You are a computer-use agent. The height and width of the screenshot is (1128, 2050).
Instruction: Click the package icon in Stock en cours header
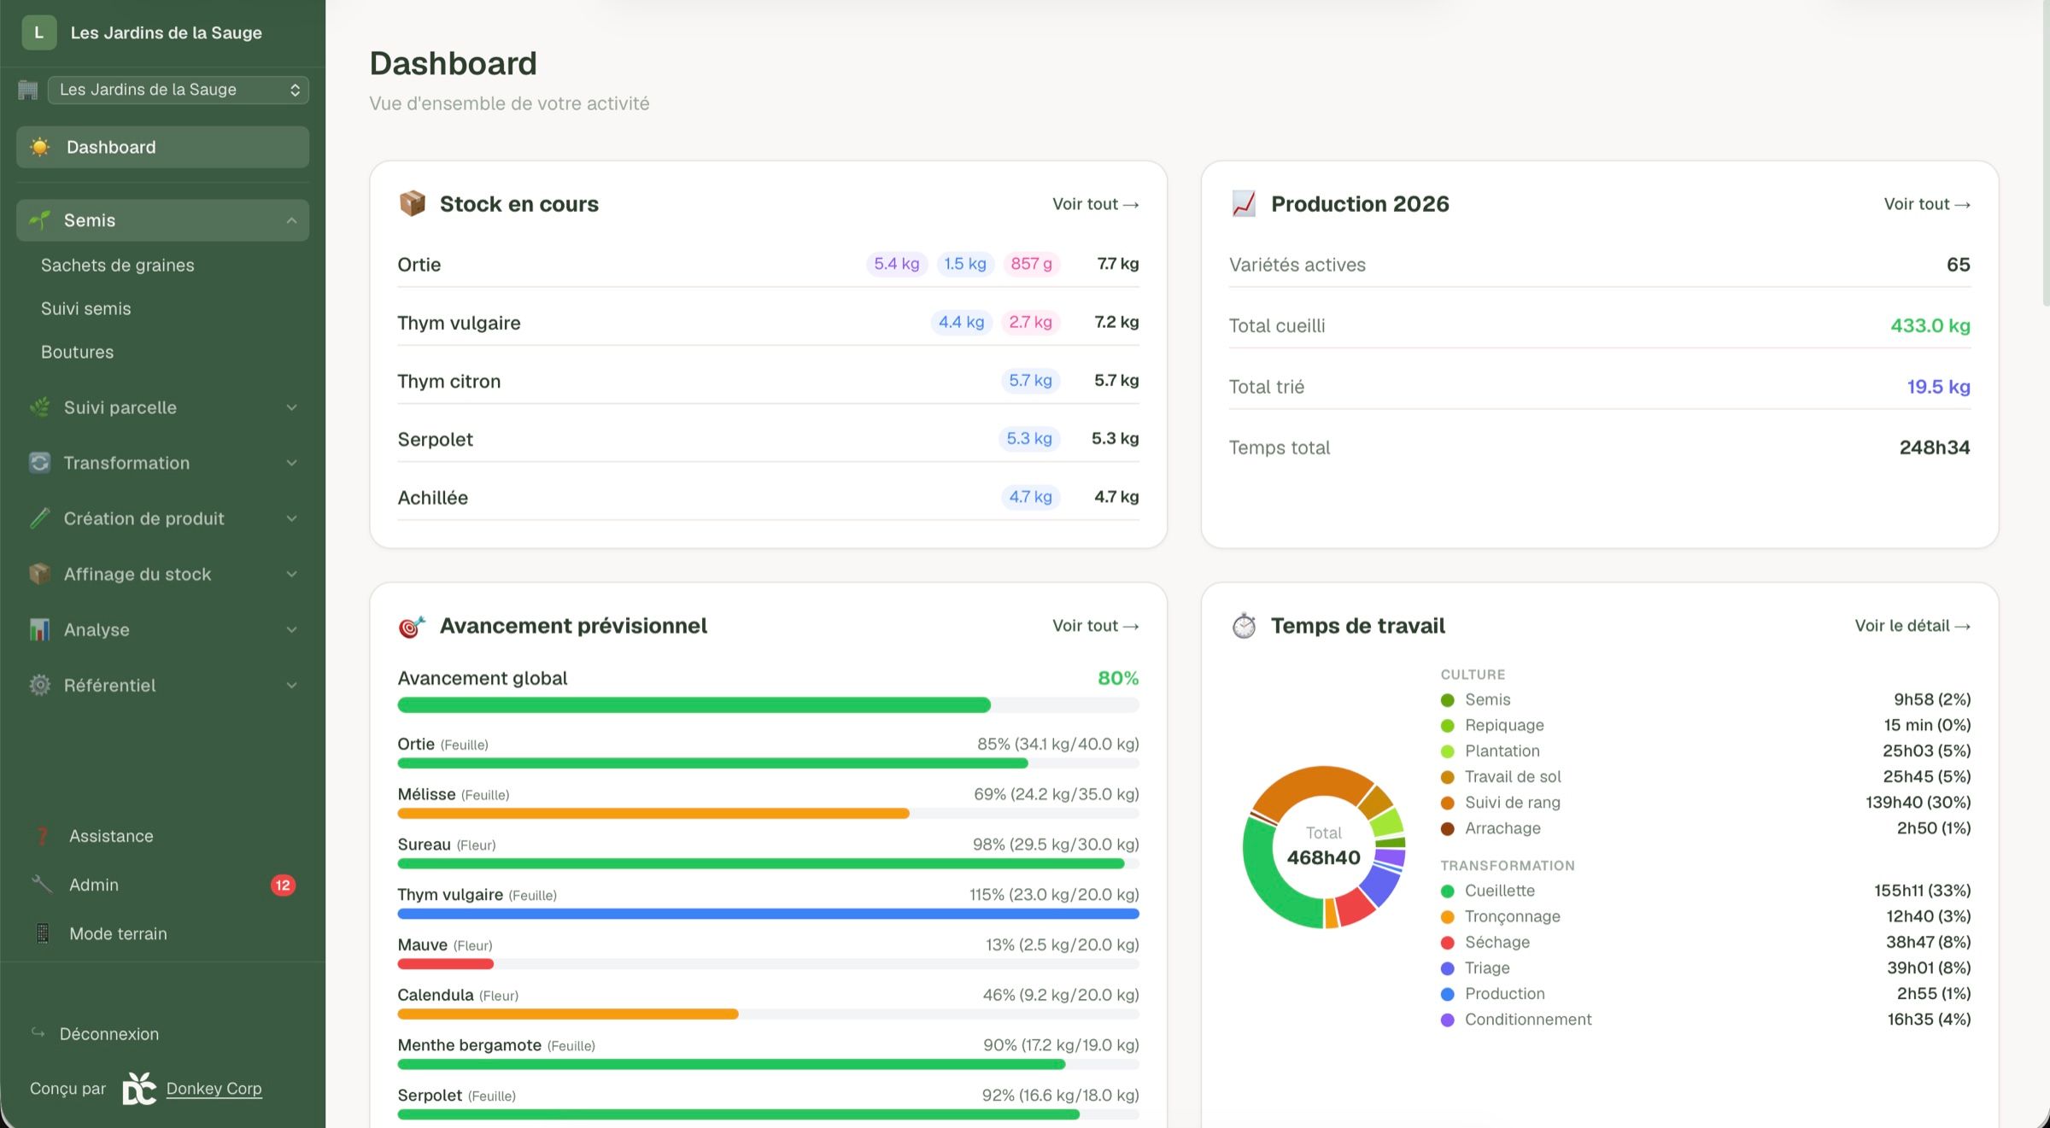click(413, 203)
